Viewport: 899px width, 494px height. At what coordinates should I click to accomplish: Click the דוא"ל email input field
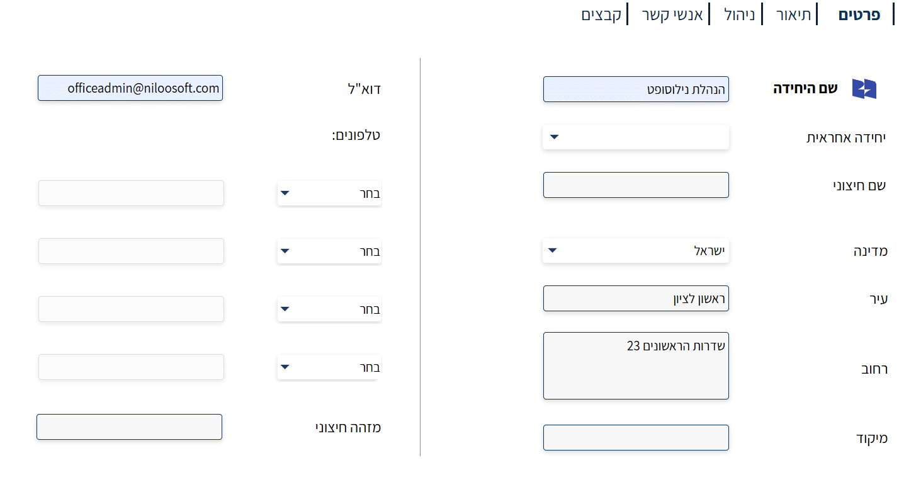click(x=130, y=88)
